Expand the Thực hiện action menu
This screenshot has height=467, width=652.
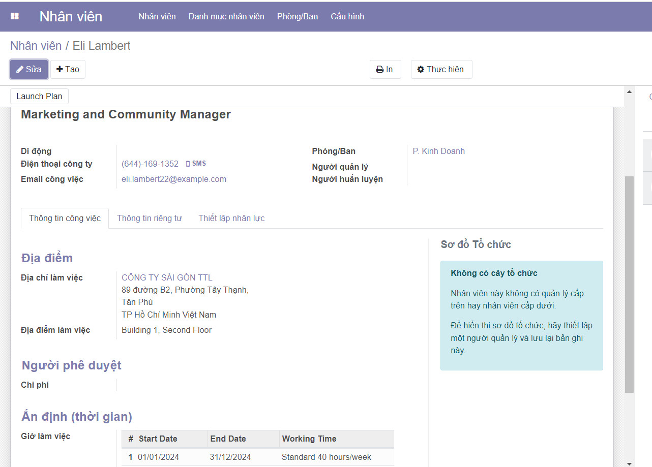click(x=441, y=70)
